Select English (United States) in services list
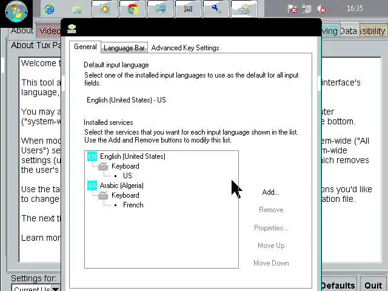Image resolution: width=388 pixels, height=291 pixels. point(132,156)
